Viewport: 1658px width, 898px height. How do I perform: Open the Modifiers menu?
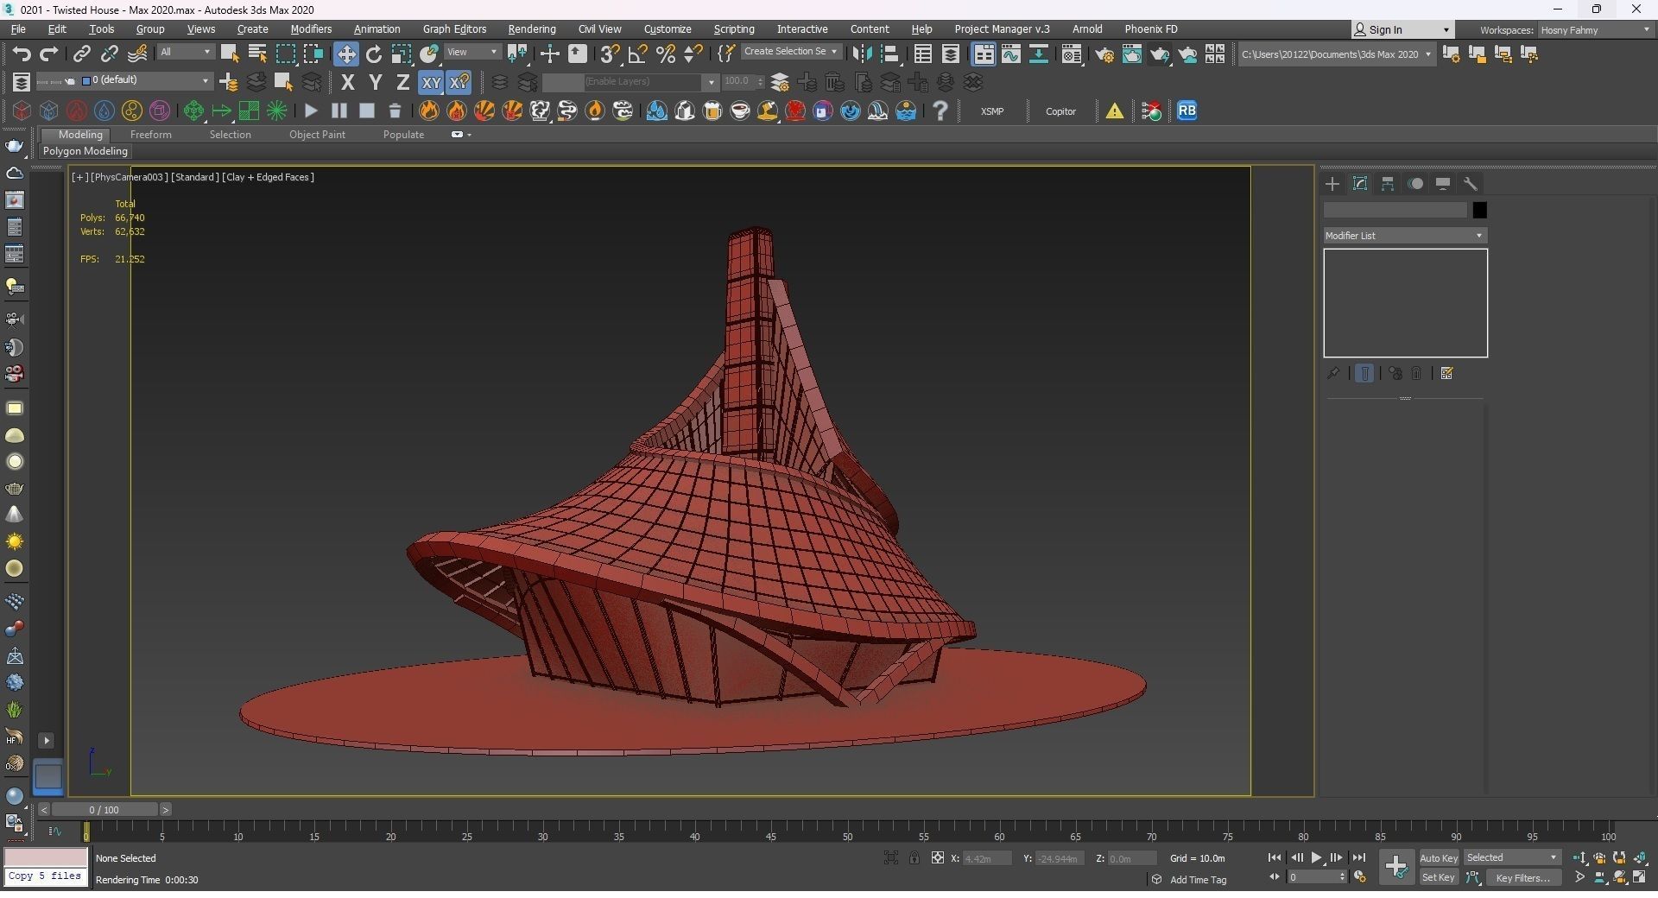tap(311, 29)
